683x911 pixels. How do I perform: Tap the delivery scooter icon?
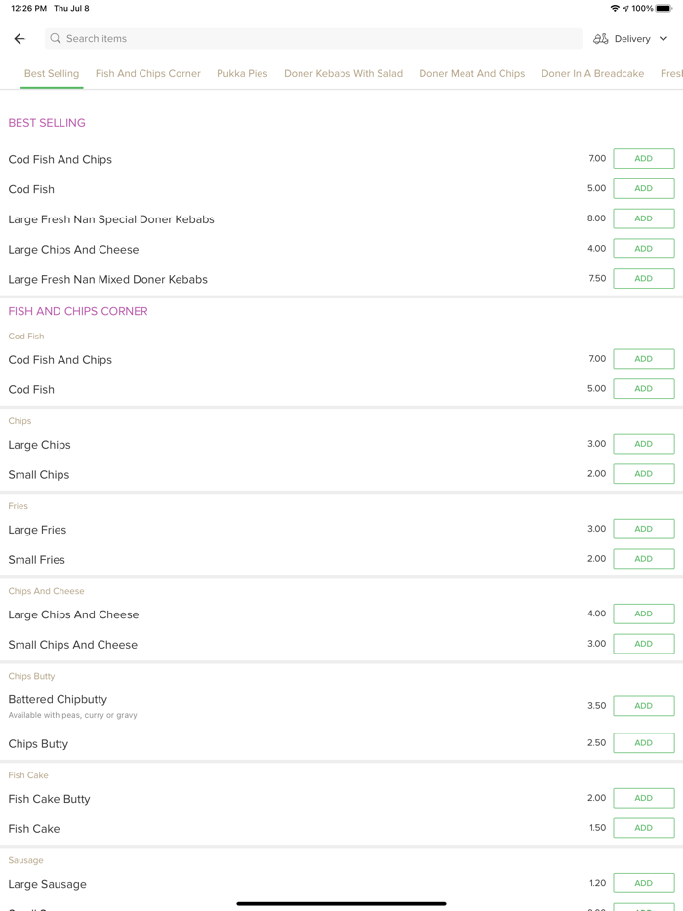[x=601, y=39]
